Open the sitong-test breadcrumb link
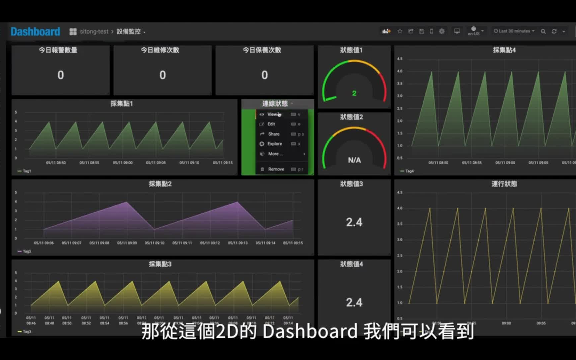 (x=94, y=31)
